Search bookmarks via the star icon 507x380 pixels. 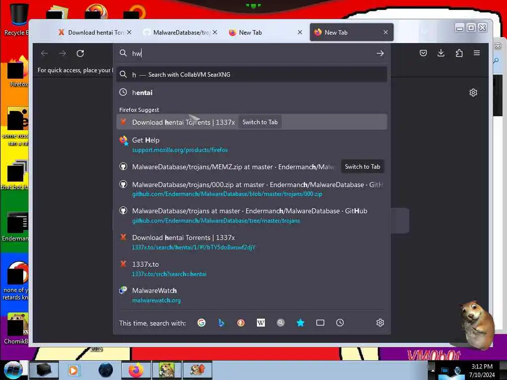coord(301,323)
